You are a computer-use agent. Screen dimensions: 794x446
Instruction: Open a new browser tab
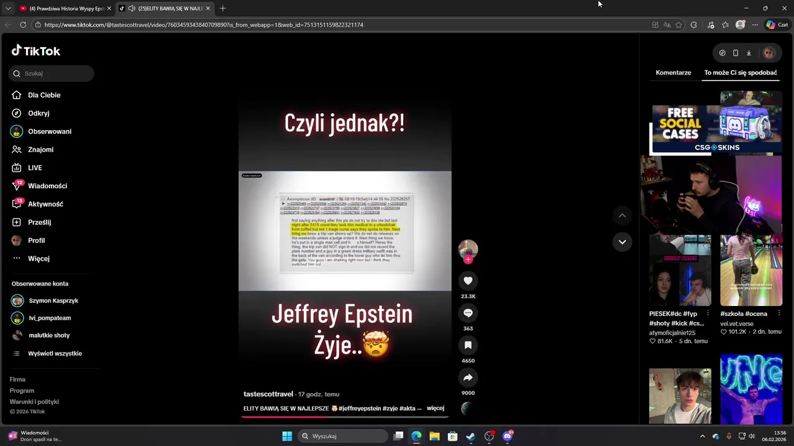(x=223, y=8)
